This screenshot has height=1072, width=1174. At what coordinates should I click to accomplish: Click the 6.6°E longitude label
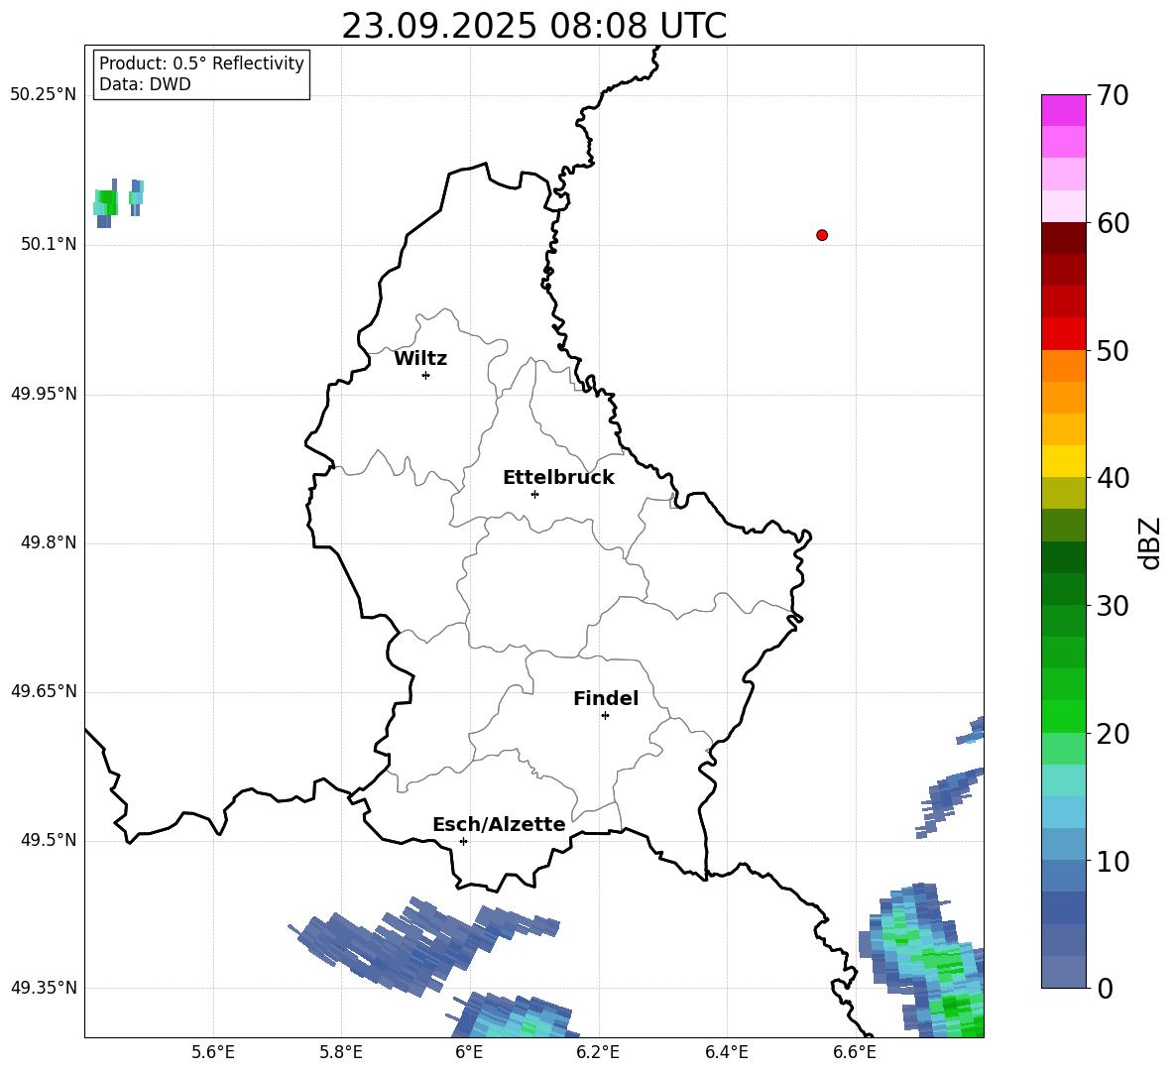tap(855, 1052)
